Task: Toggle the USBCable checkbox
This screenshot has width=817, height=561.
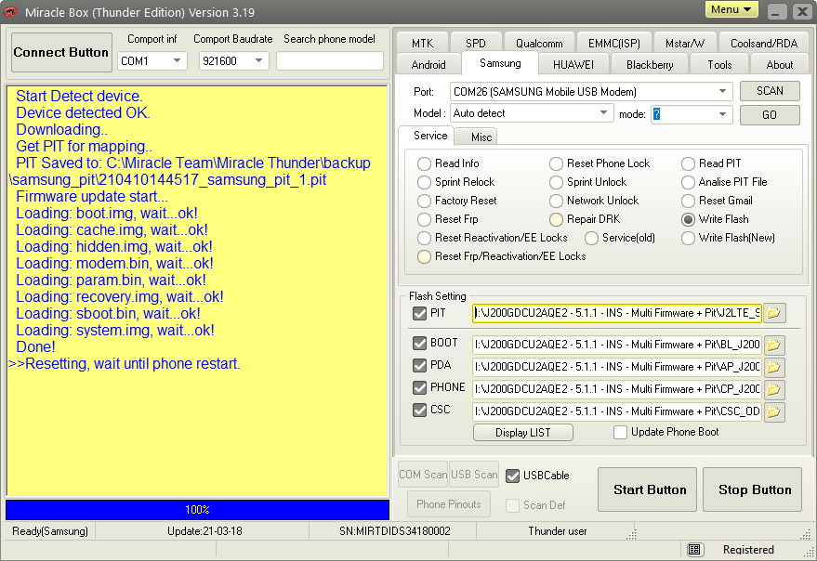Action: pos(513,476)
